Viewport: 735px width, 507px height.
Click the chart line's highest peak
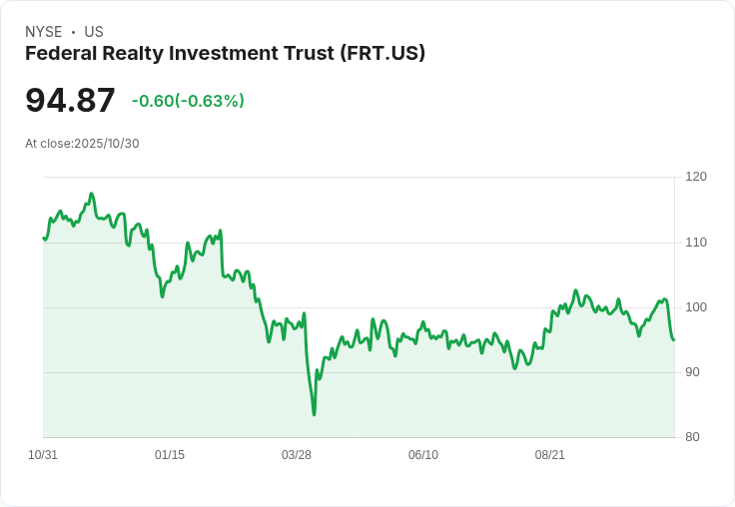coord(92,194)
